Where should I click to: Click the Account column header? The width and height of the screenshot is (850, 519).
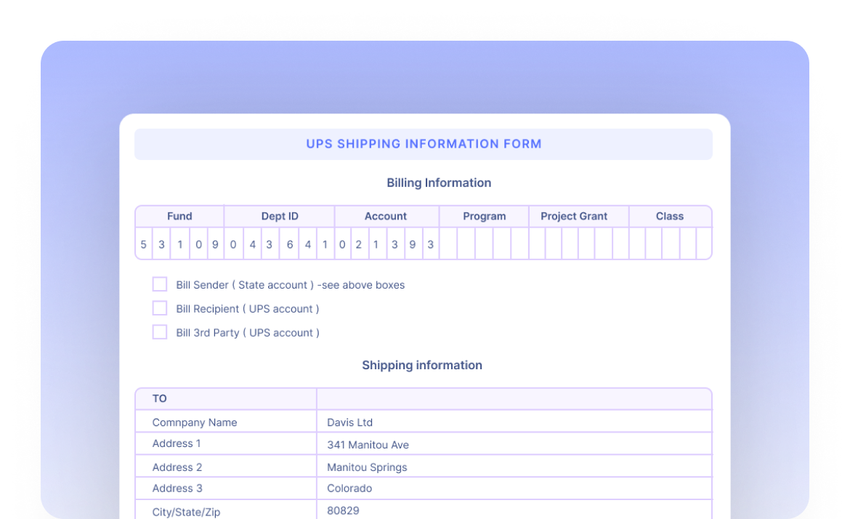[x=386, y=216]
